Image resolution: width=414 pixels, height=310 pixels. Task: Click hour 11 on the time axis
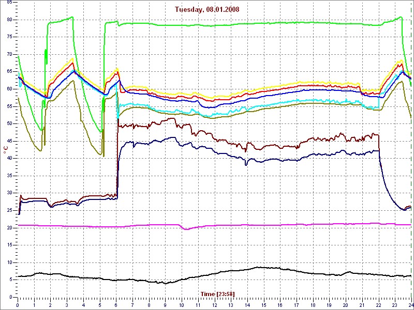[198, 306]
